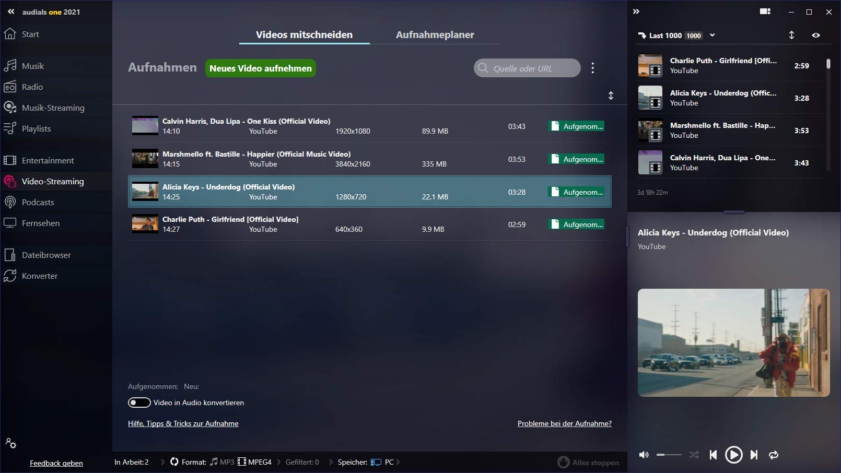Mute the player volume speaker icon

[x=644, y=455]
